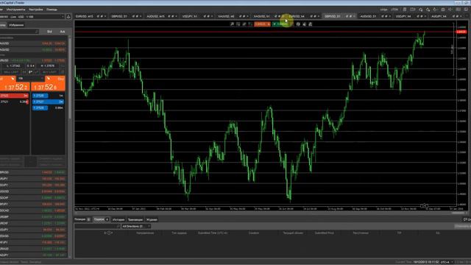
Task: Click the Bid column header
Action: tap(49, 32)
